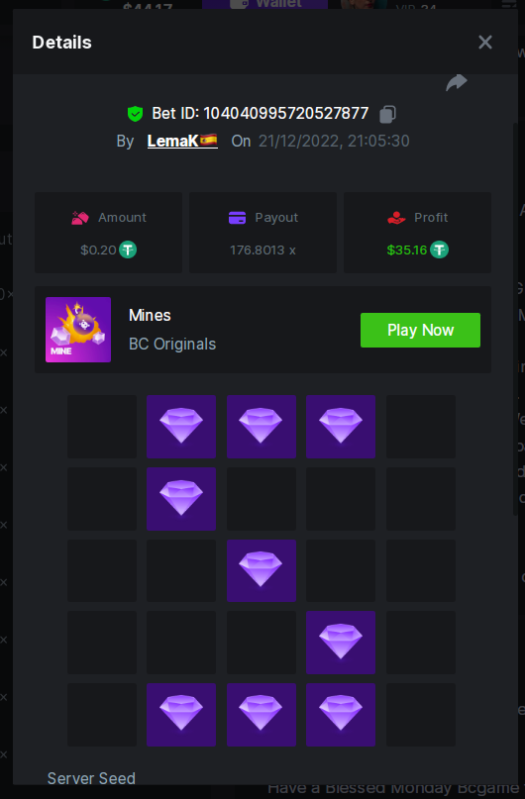The width and height of the screenshot is (525, 799).
Task: Click the Amount icon
Action: coord(80,218)
